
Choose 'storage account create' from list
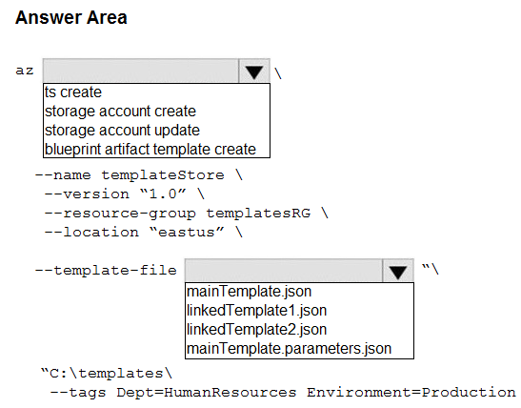pos(120,112)
